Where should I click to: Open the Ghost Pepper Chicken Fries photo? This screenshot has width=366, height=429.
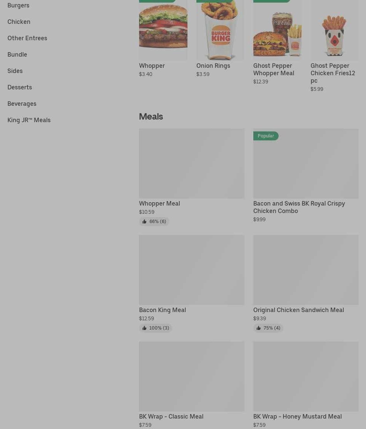[x=334, y=30]
